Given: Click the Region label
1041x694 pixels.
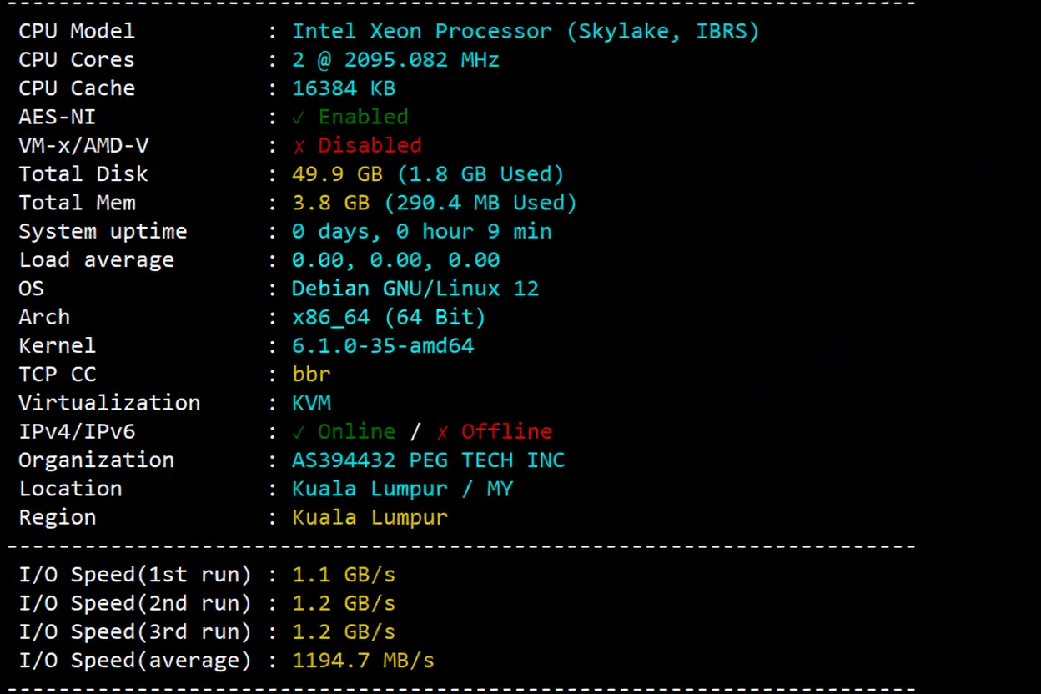Looking at the screenshot, I should click(58, 518).
